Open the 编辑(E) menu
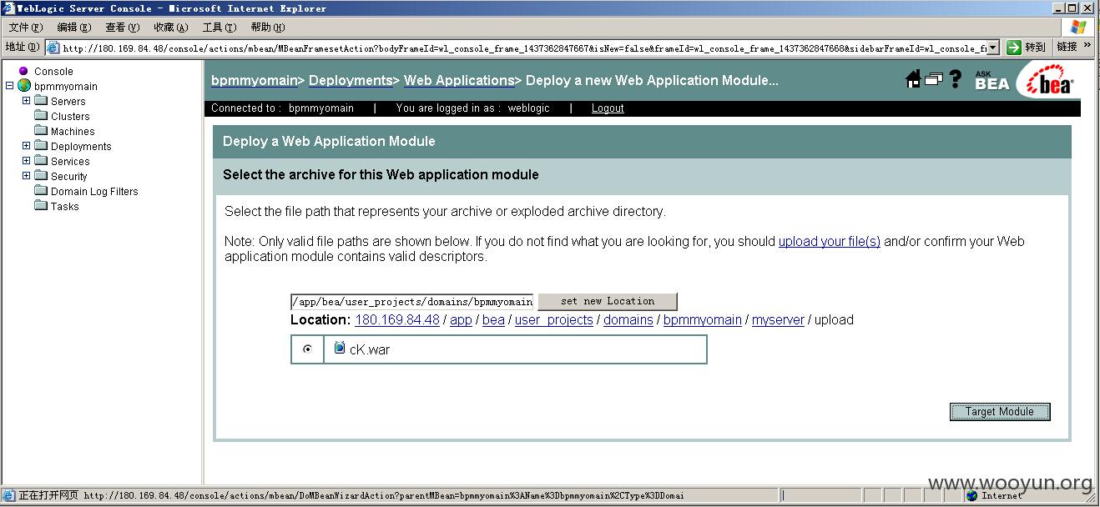Image resolution: width=1100 pixels, height=507 pixels. [74, 28]
